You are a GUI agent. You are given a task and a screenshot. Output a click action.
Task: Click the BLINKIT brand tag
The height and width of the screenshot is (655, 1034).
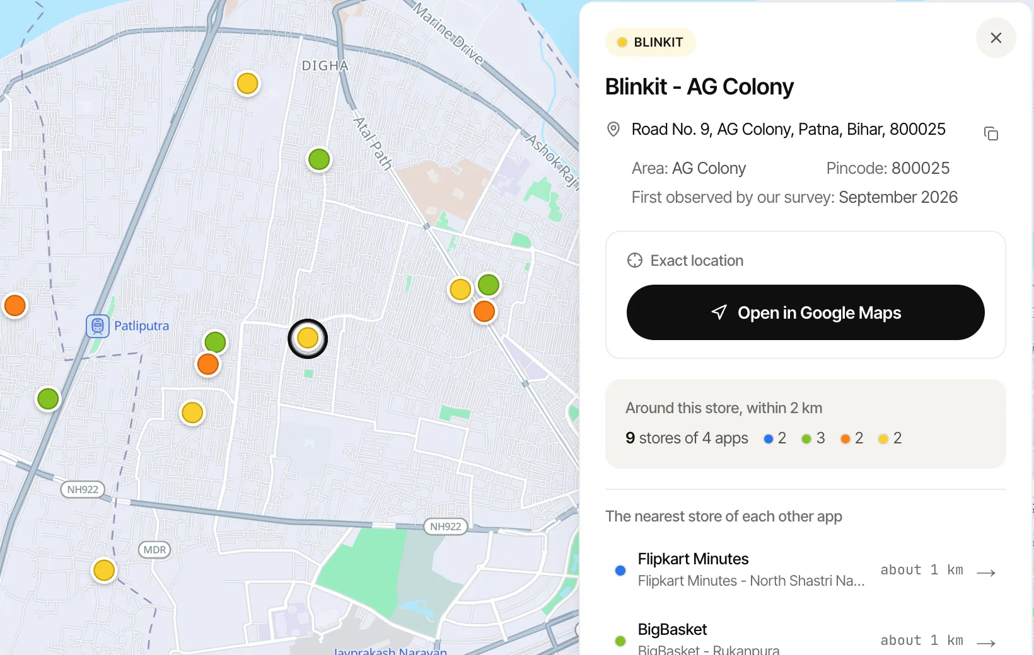click(x=650, y=42)
